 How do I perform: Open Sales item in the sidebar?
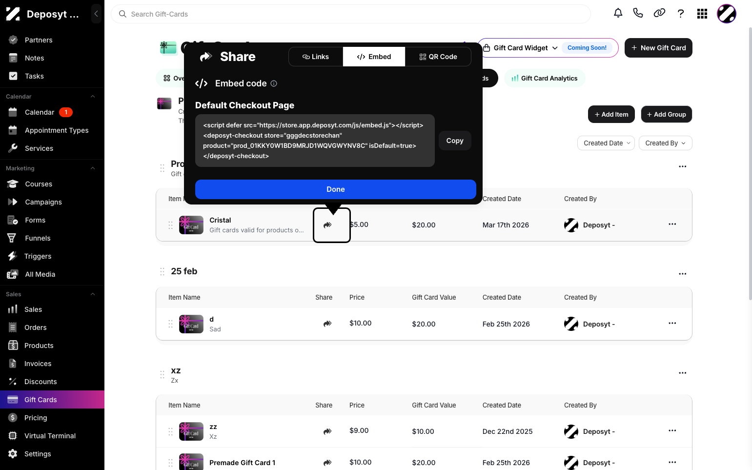[52, 309]
